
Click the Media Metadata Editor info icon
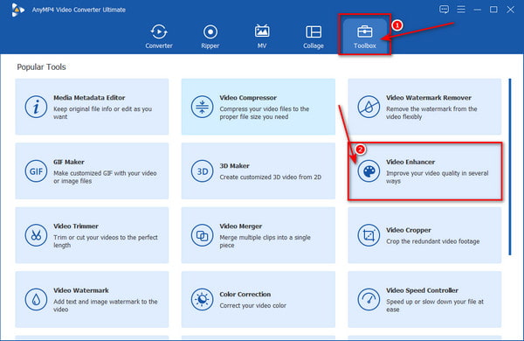pos(36,107)
